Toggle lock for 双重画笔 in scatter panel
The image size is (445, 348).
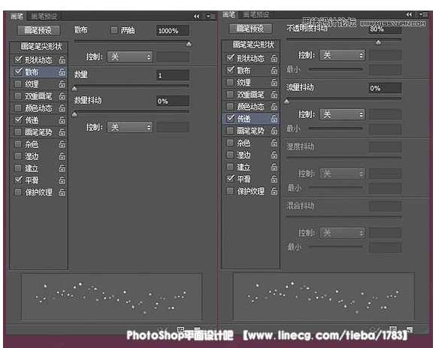pos(62,96)
